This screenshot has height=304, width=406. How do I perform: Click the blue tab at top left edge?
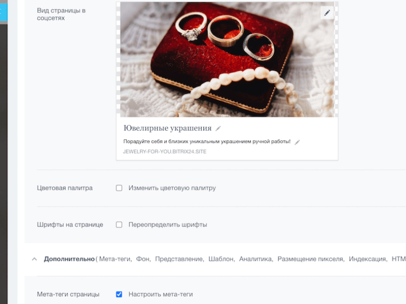(x=4, y=12)
